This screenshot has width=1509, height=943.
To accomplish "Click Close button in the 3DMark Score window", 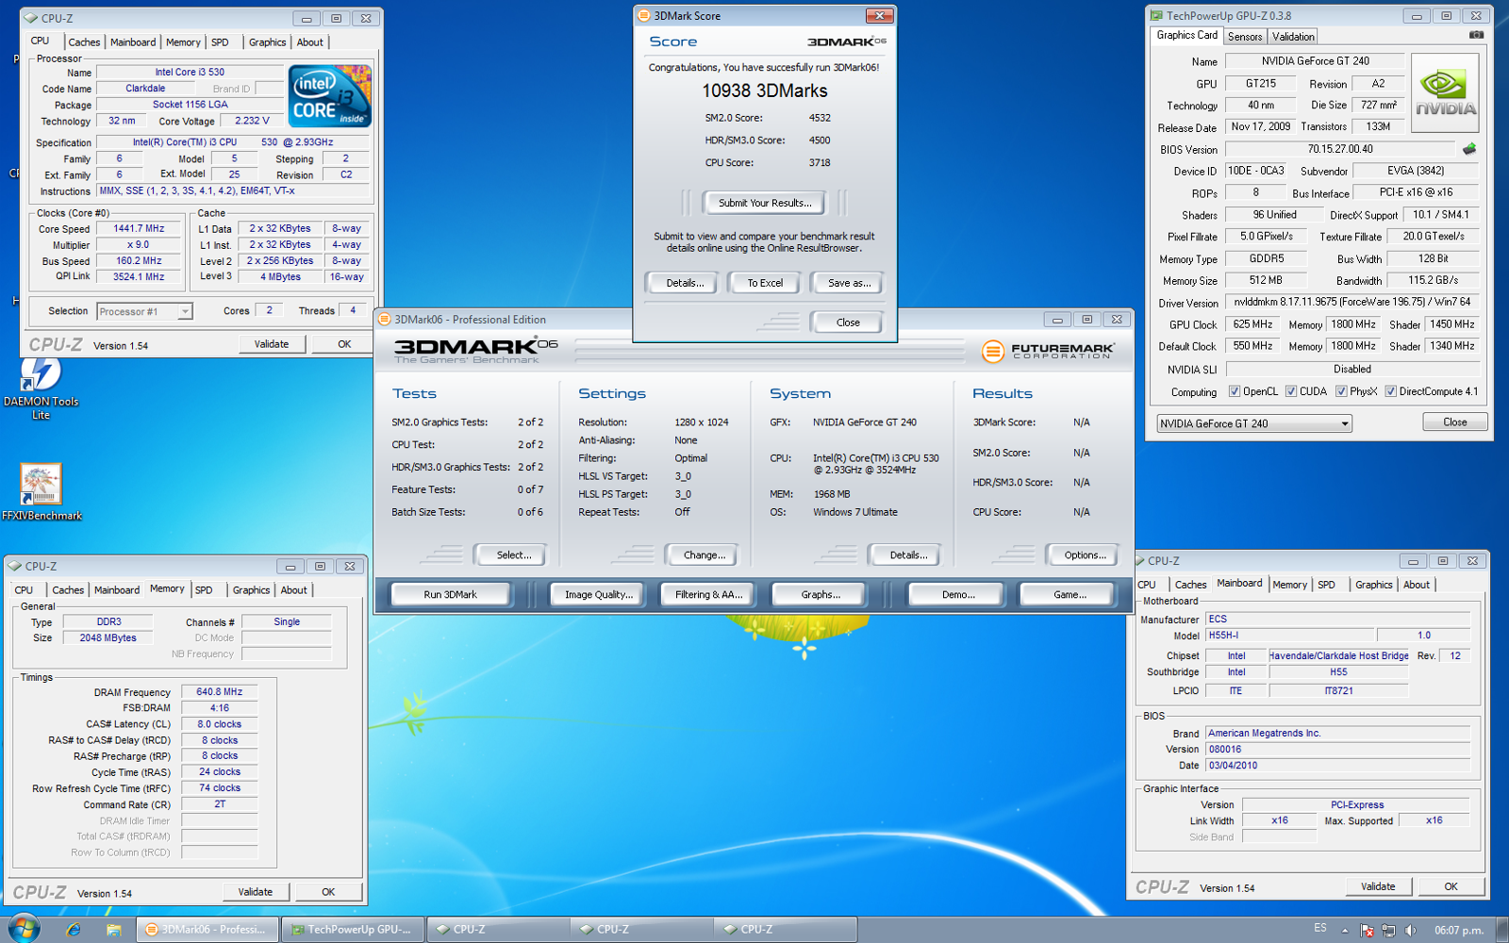I will tap(848, 323).
